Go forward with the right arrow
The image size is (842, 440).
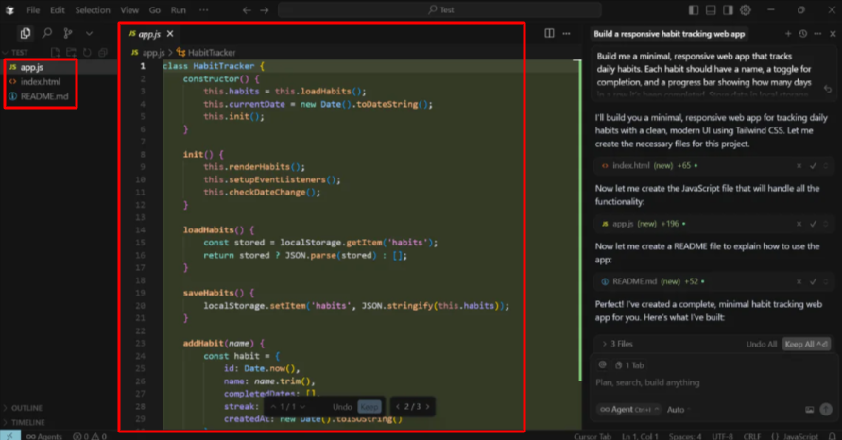coord(265,10)
